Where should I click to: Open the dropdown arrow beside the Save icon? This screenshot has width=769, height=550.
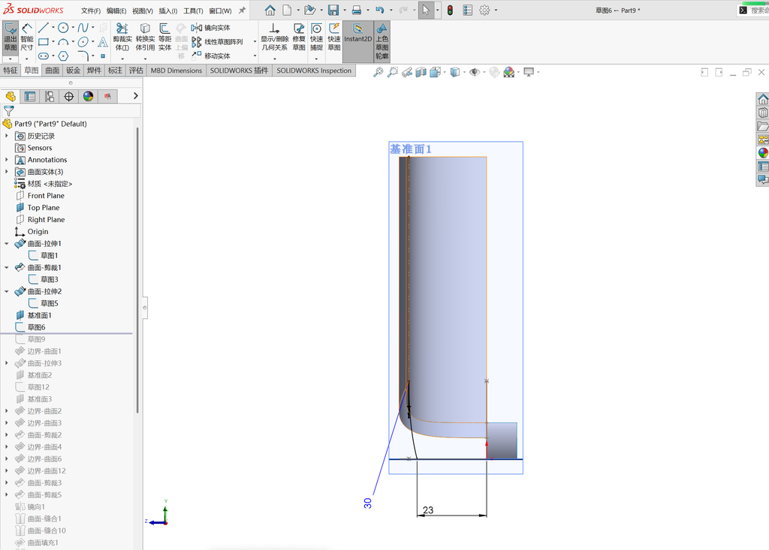[x=344, y=10]
